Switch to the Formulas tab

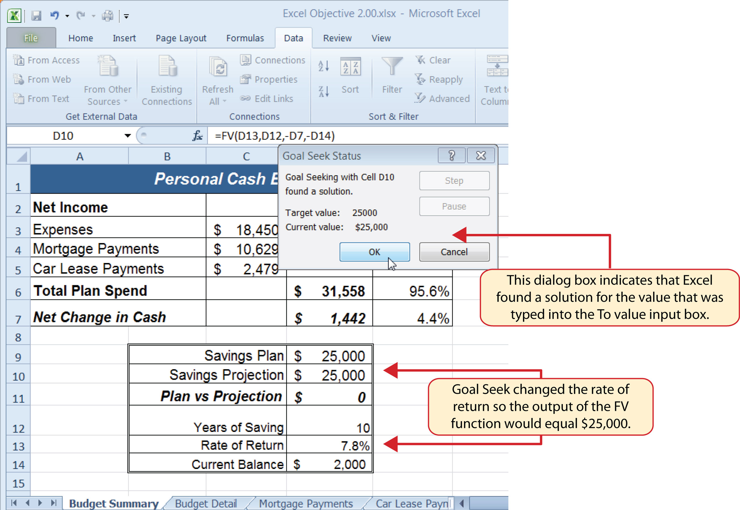point(245,38)
